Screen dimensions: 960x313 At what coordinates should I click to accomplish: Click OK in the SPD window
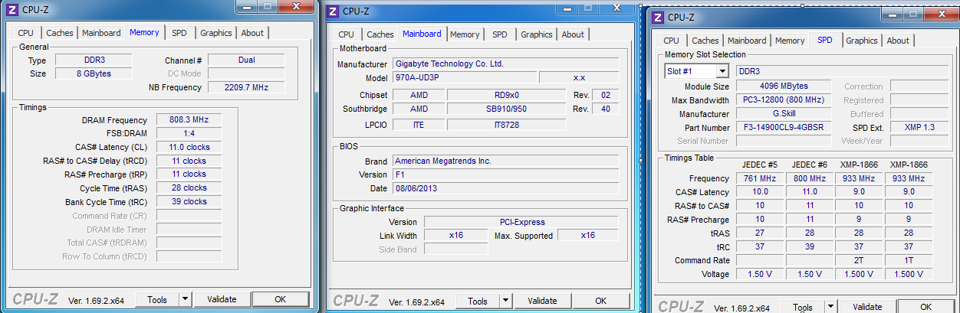pyautogui.click(x=926, y=306)
